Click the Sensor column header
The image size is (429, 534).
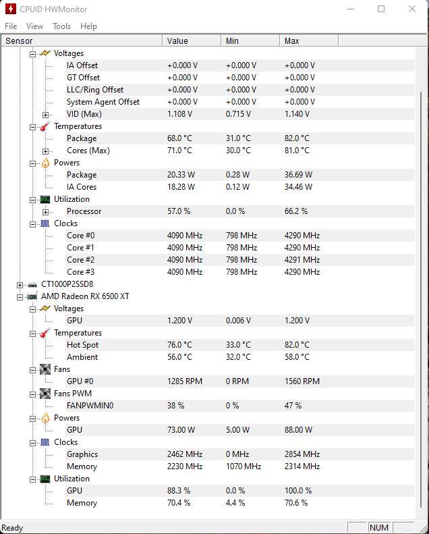[x=82, y=41]
